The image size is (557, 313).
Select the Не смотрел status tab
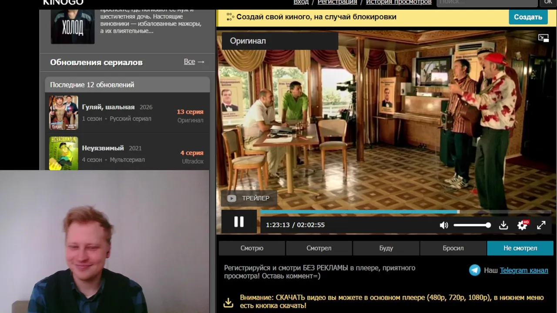tap(520, 248)
